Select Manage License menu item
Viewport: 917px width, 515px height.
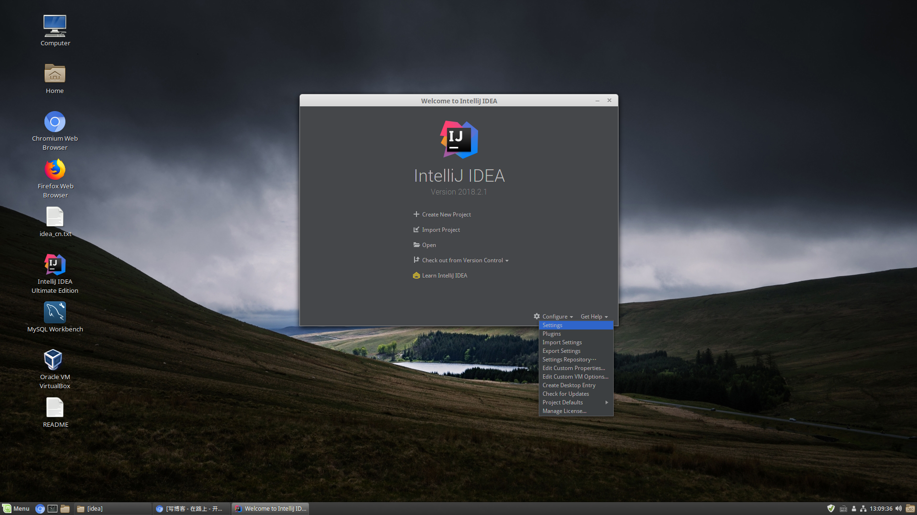(x=576, y=411)
